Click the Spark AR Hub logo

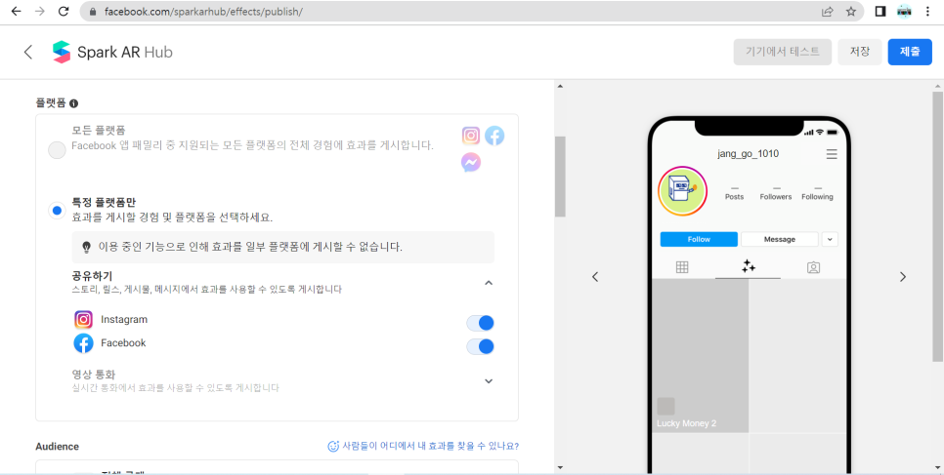click(x=112, y=53)
